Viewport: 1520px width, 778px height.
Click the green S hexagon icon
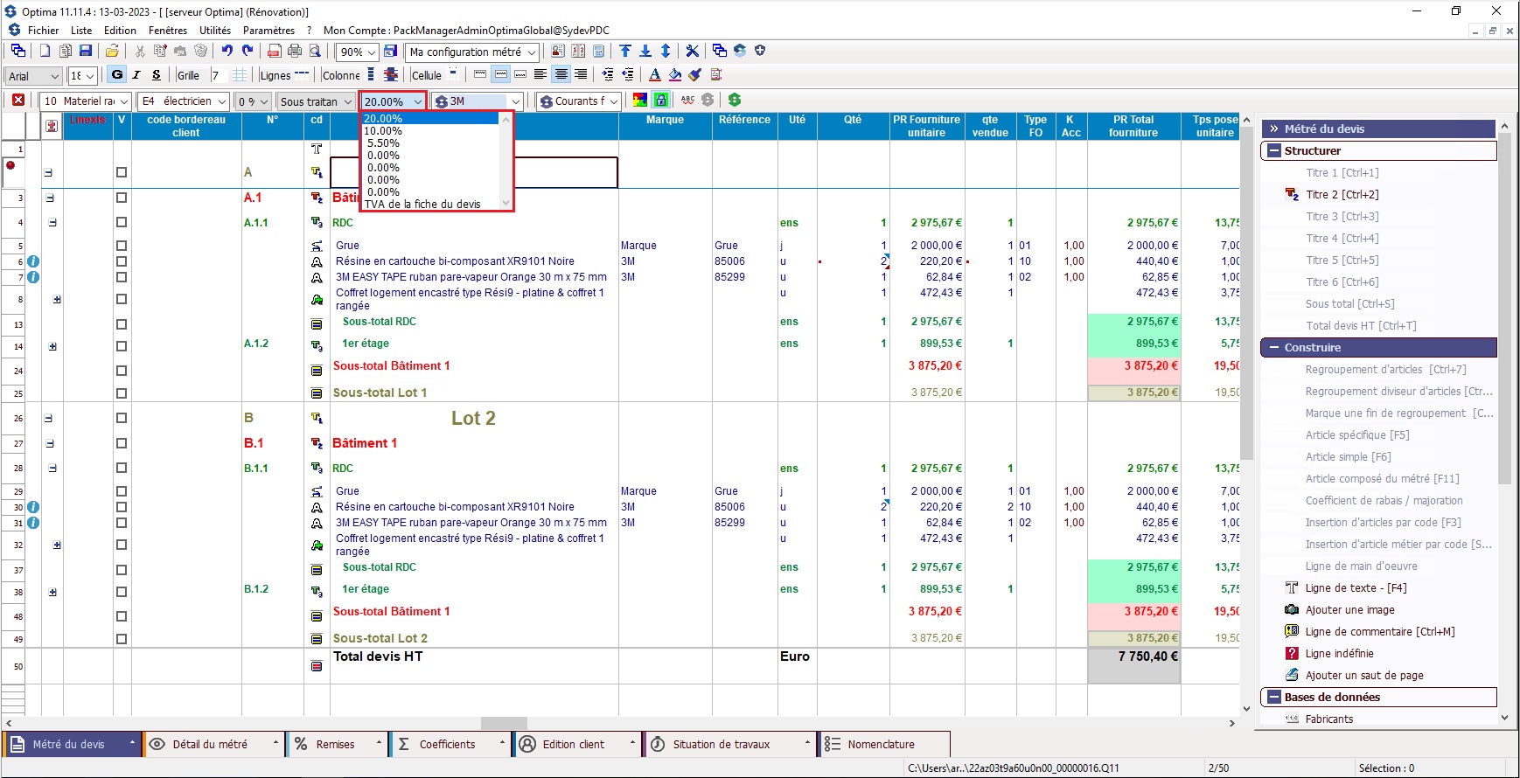[x=735, y=101]
